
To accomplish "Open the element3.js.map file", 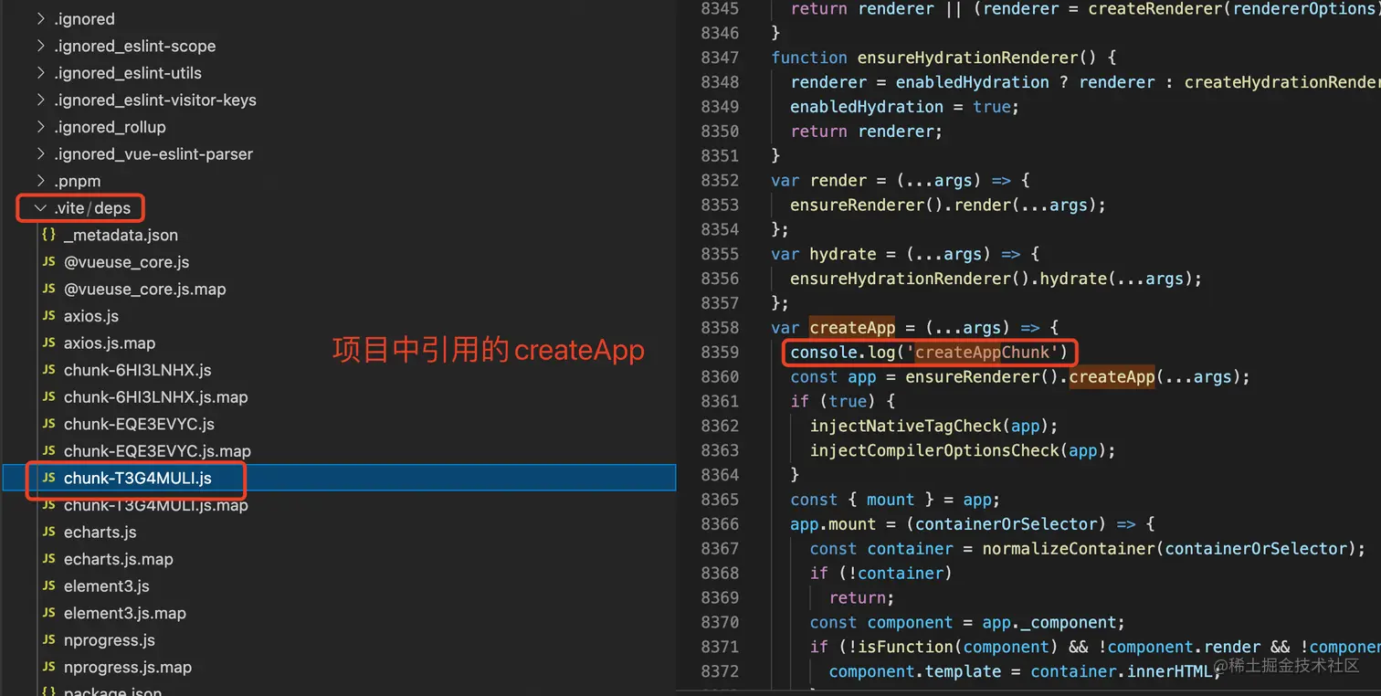I will (124, 613).
